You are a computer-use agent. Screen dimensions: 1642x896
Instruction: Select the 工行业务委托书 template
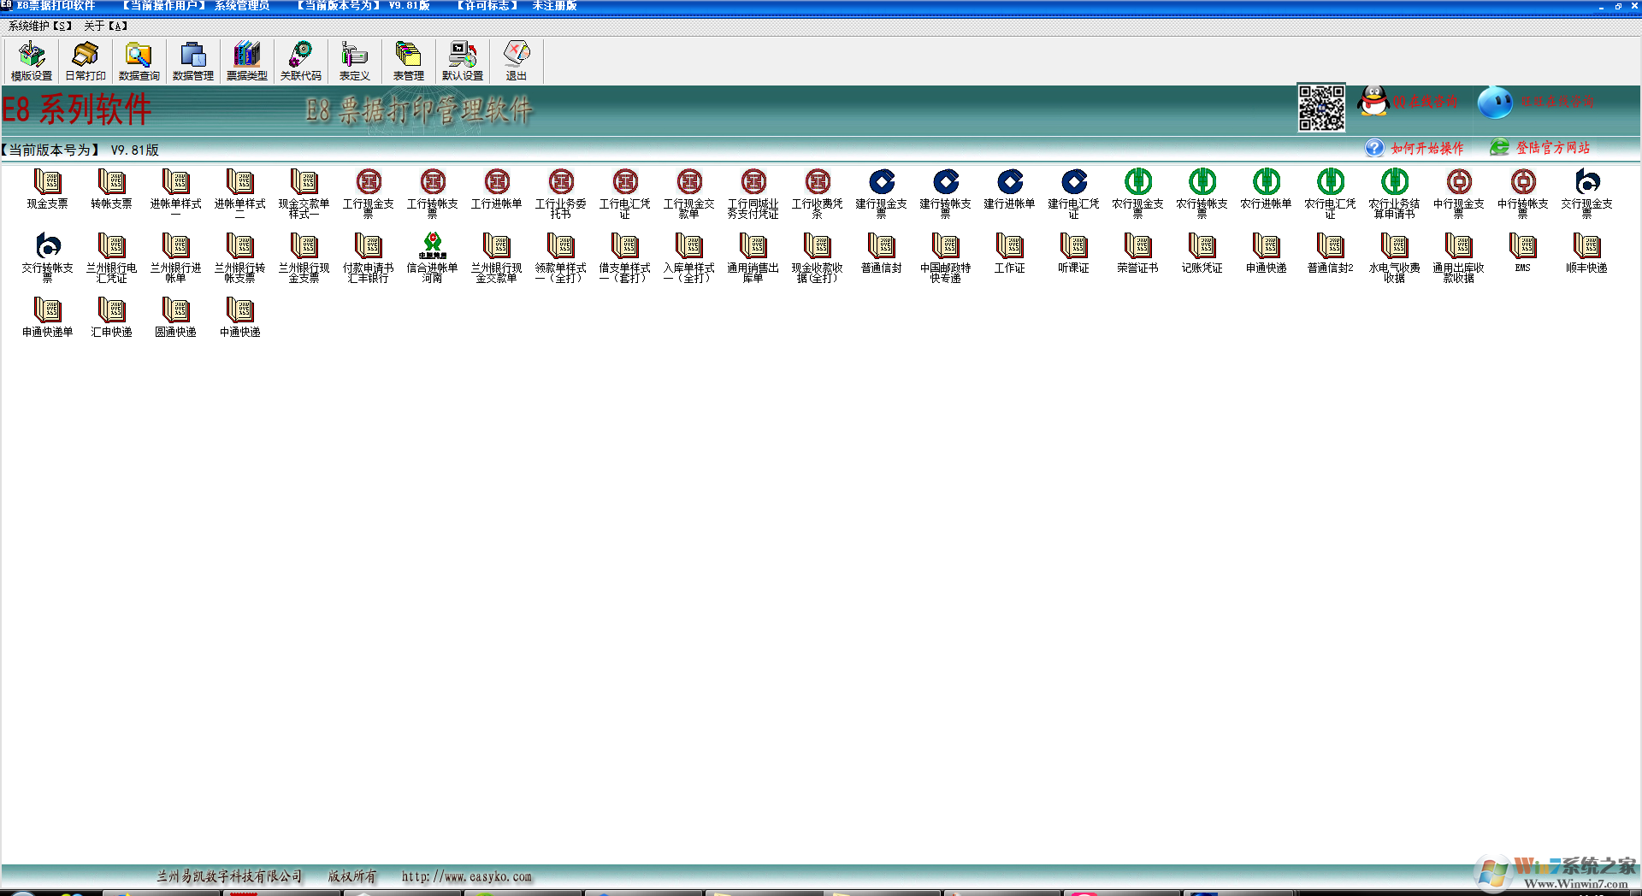pos(561,193)
